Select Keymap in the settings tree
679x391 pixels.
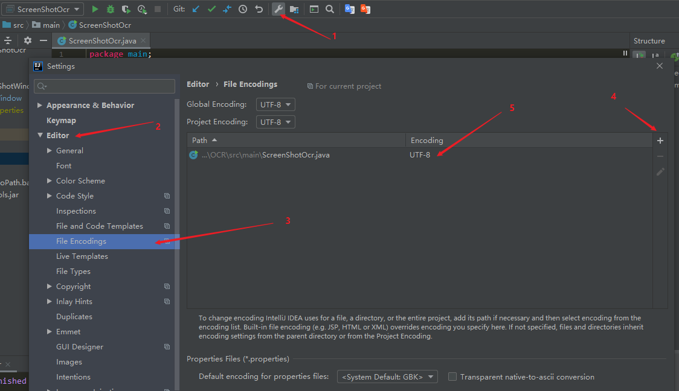click(61, 120)
